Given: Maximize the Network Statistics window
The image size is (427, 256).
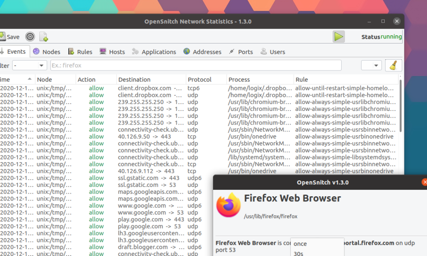Looking at the screenshot, I should [x=383, y=21].
